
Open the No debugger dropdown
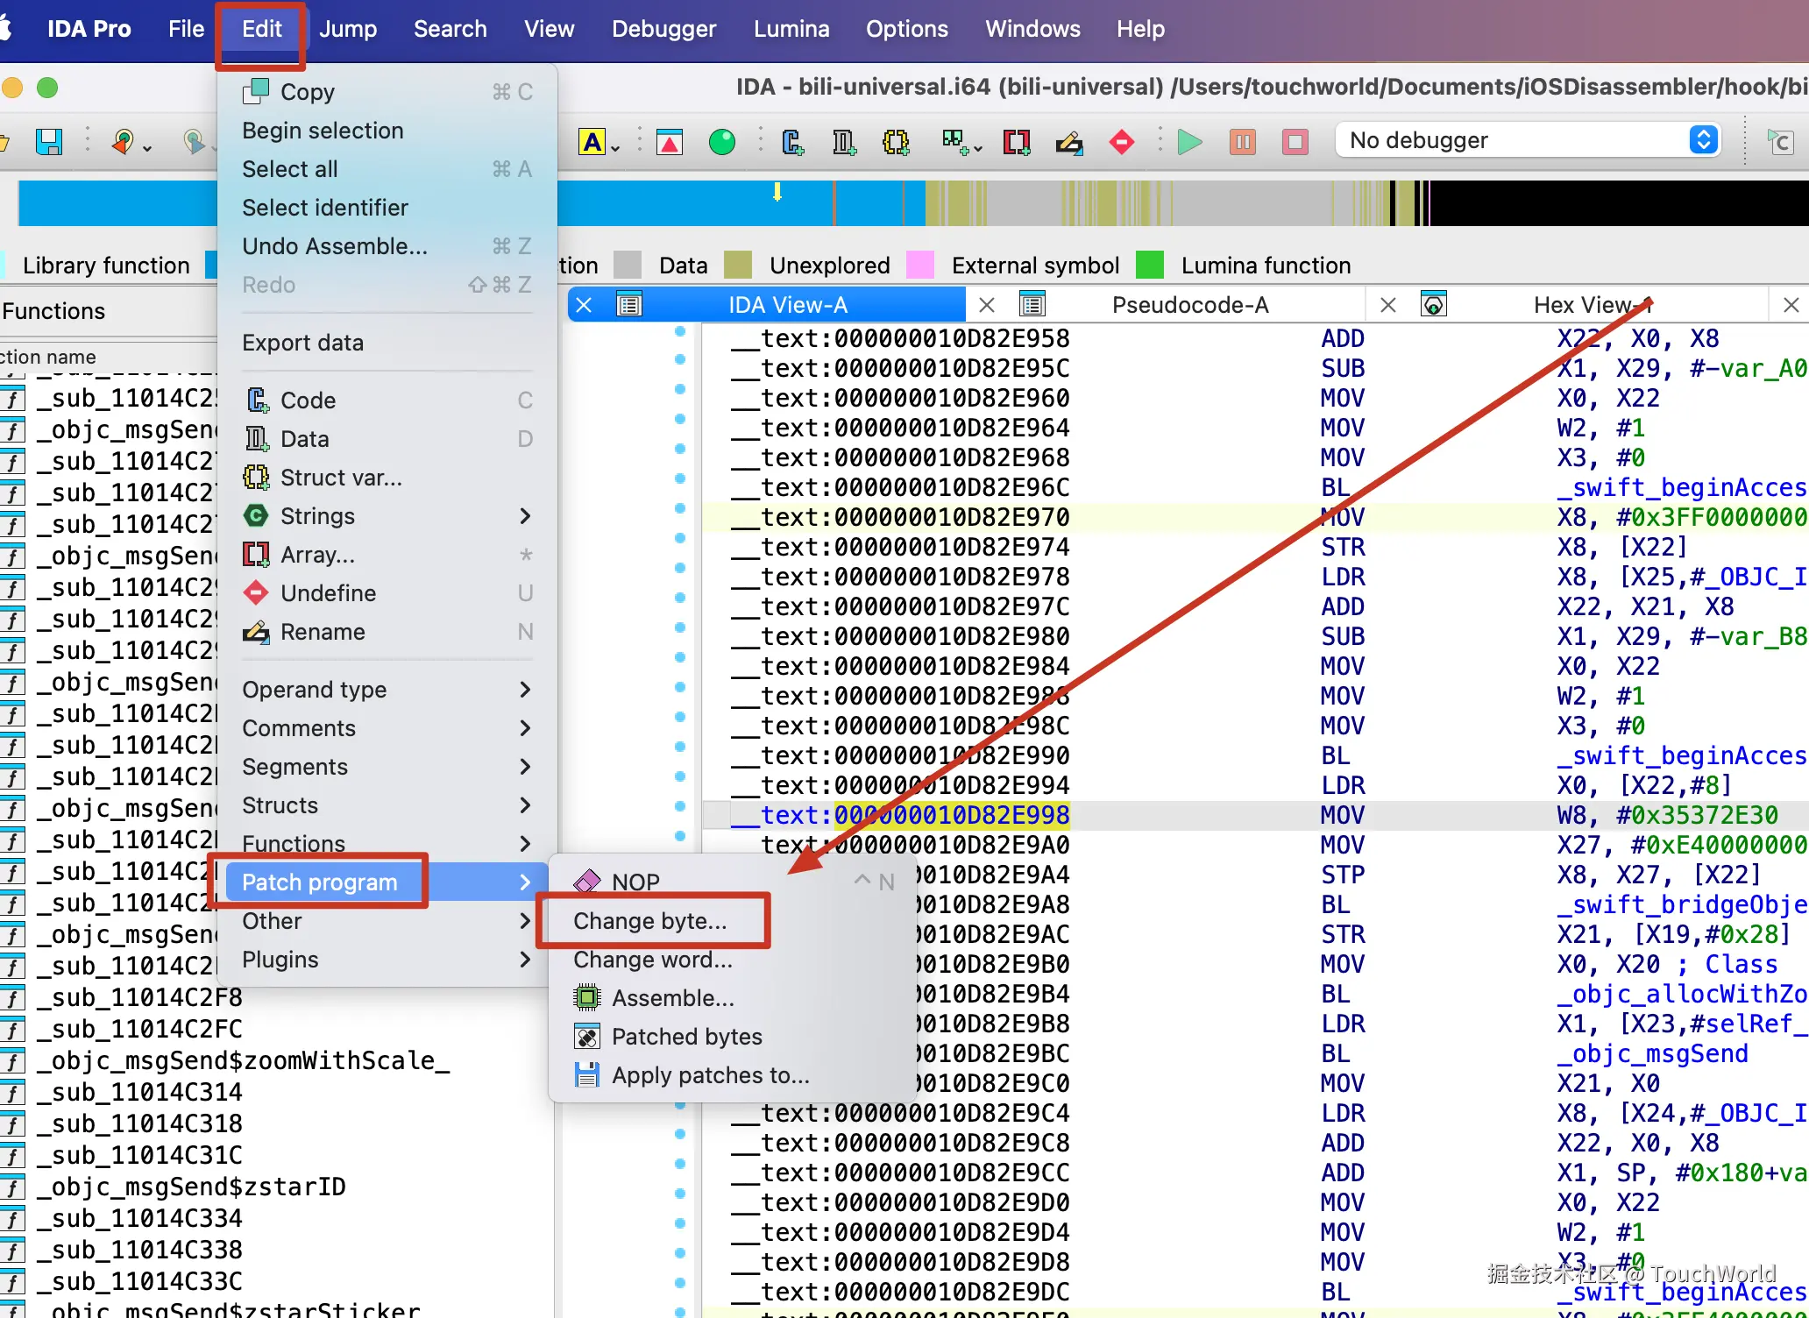click(1527, 140)
